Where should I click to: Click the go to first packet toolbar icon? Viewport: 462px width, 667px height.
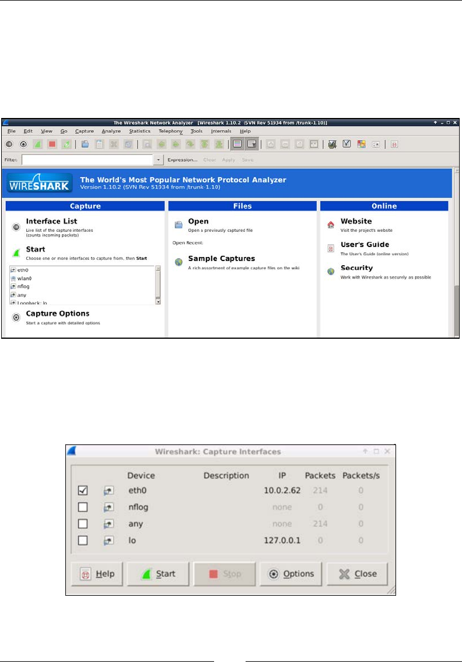coord(204,144)
